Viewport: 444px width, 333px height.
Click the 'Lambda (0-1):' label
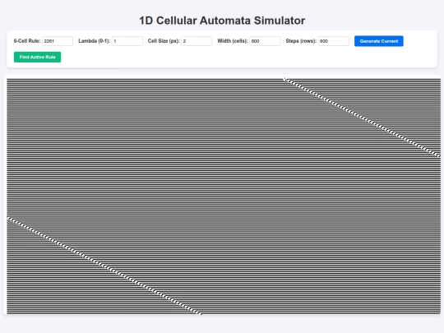pyautogui.click(x=94, y=41)
